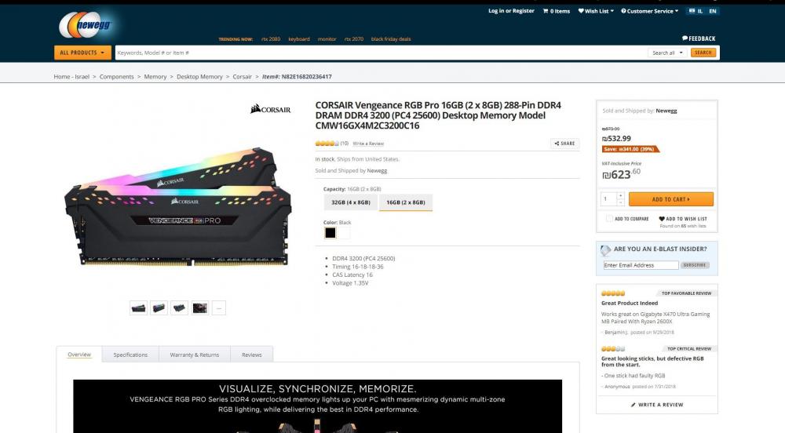Click the Enter Email Address field
The image size is (785, 433).
[641, 265]
